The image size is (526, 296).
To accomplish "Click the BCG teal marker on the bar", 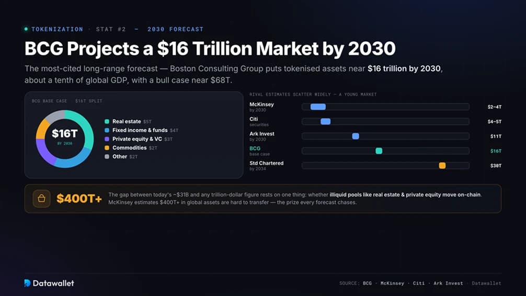I will 379,151.
